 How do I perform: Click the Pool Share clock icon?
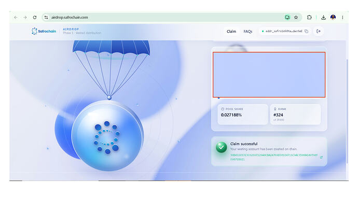click(x=223, y=109)
